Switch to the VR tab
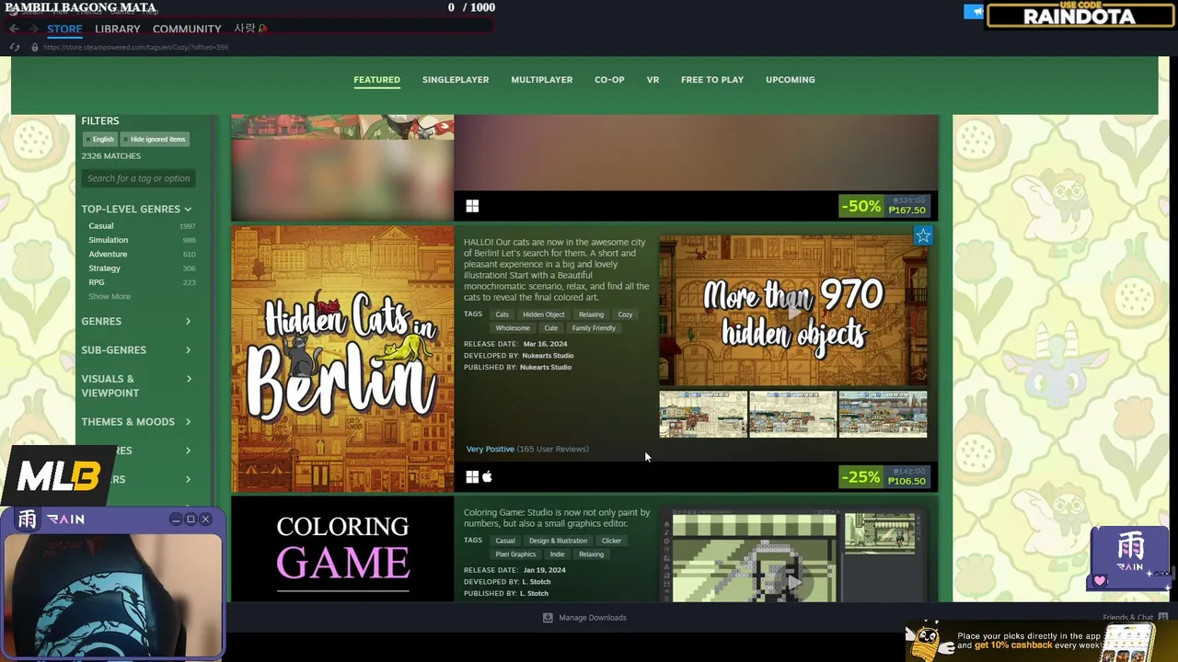Screen dimensions: 1178x662 (653, 80)
